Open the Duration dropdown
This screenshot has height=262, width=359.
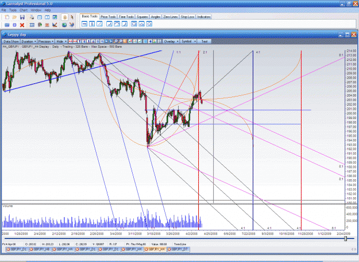pyautogui.click(x=29, y=41)
